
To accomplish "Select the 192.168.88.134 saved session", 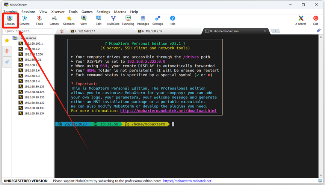I will point(34,113).
